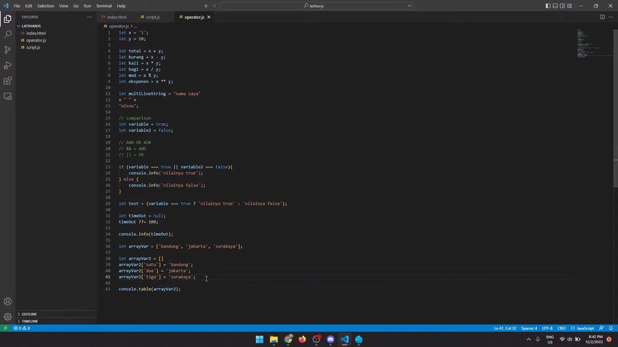
Task: Click the Split Editor Right icon
Action: coord(603,17)
